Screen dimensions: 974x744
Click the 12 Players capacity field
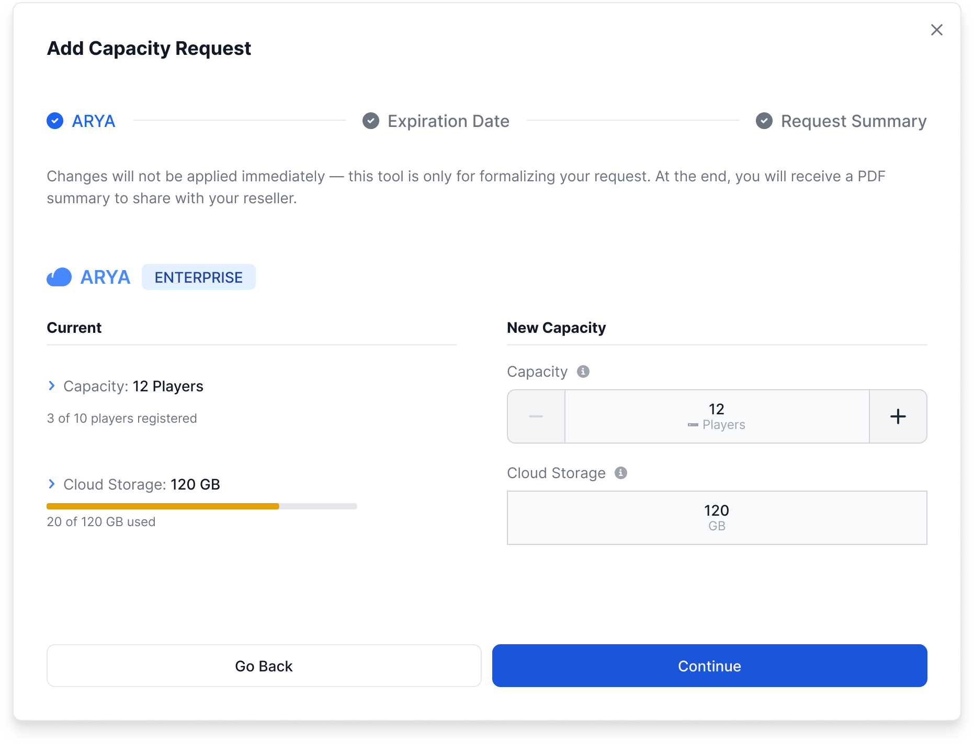coord(717,416)
